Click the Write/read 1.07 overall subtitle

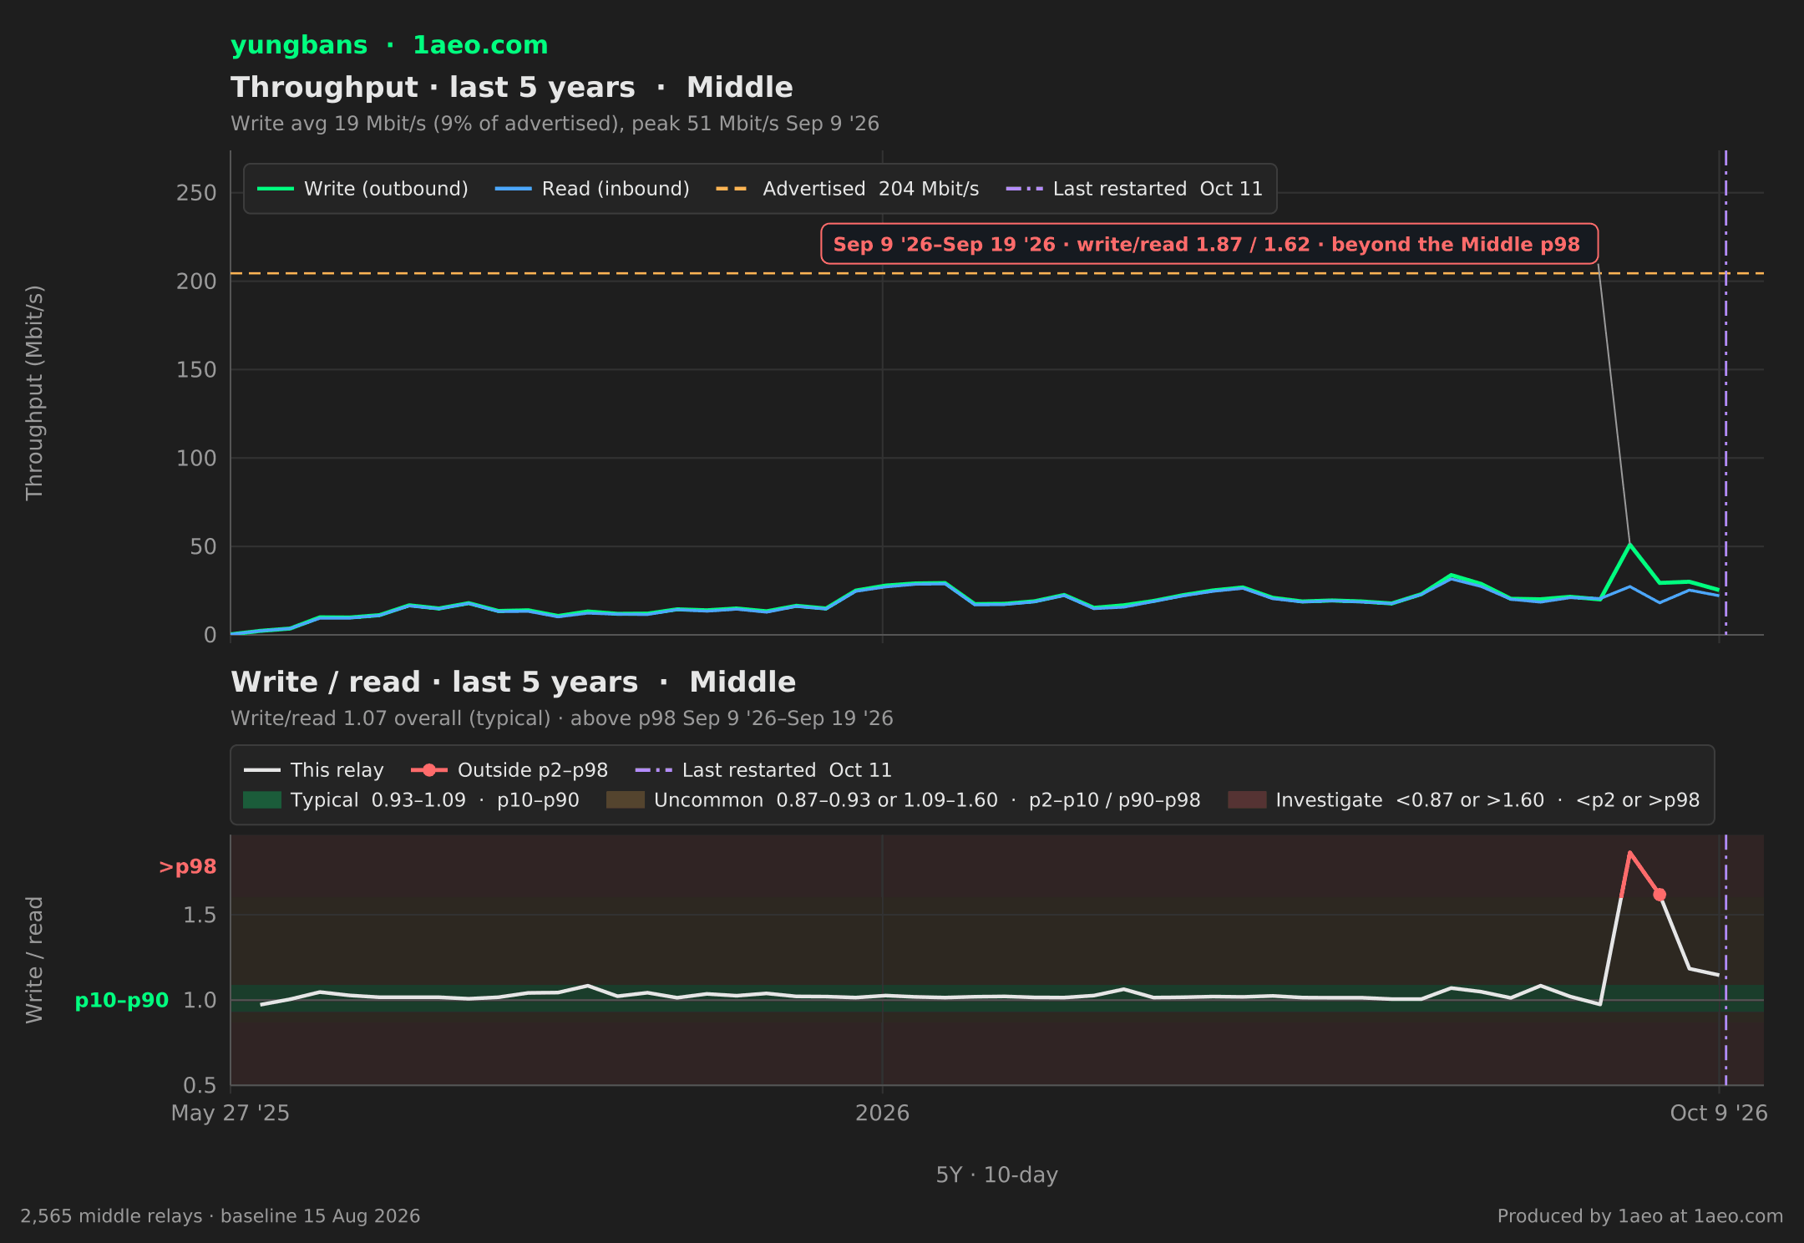[562, 718]
